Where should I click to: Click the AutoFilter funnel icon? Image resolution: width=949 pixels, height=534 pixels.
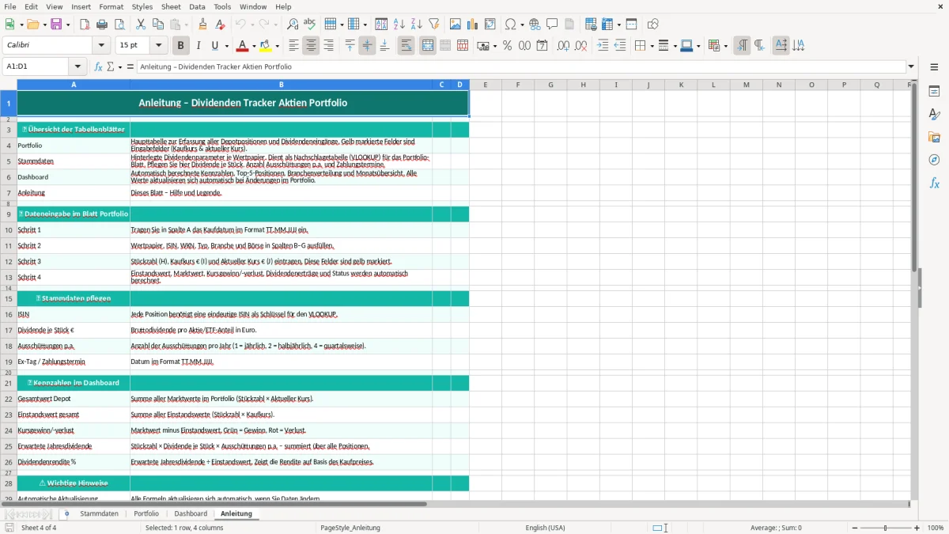[434, 25]
